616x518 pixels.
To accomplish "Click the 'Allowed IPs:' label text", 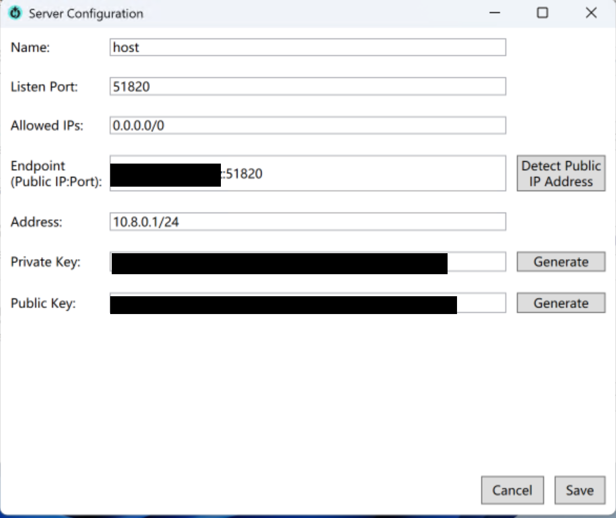I will tap(47, 126).
